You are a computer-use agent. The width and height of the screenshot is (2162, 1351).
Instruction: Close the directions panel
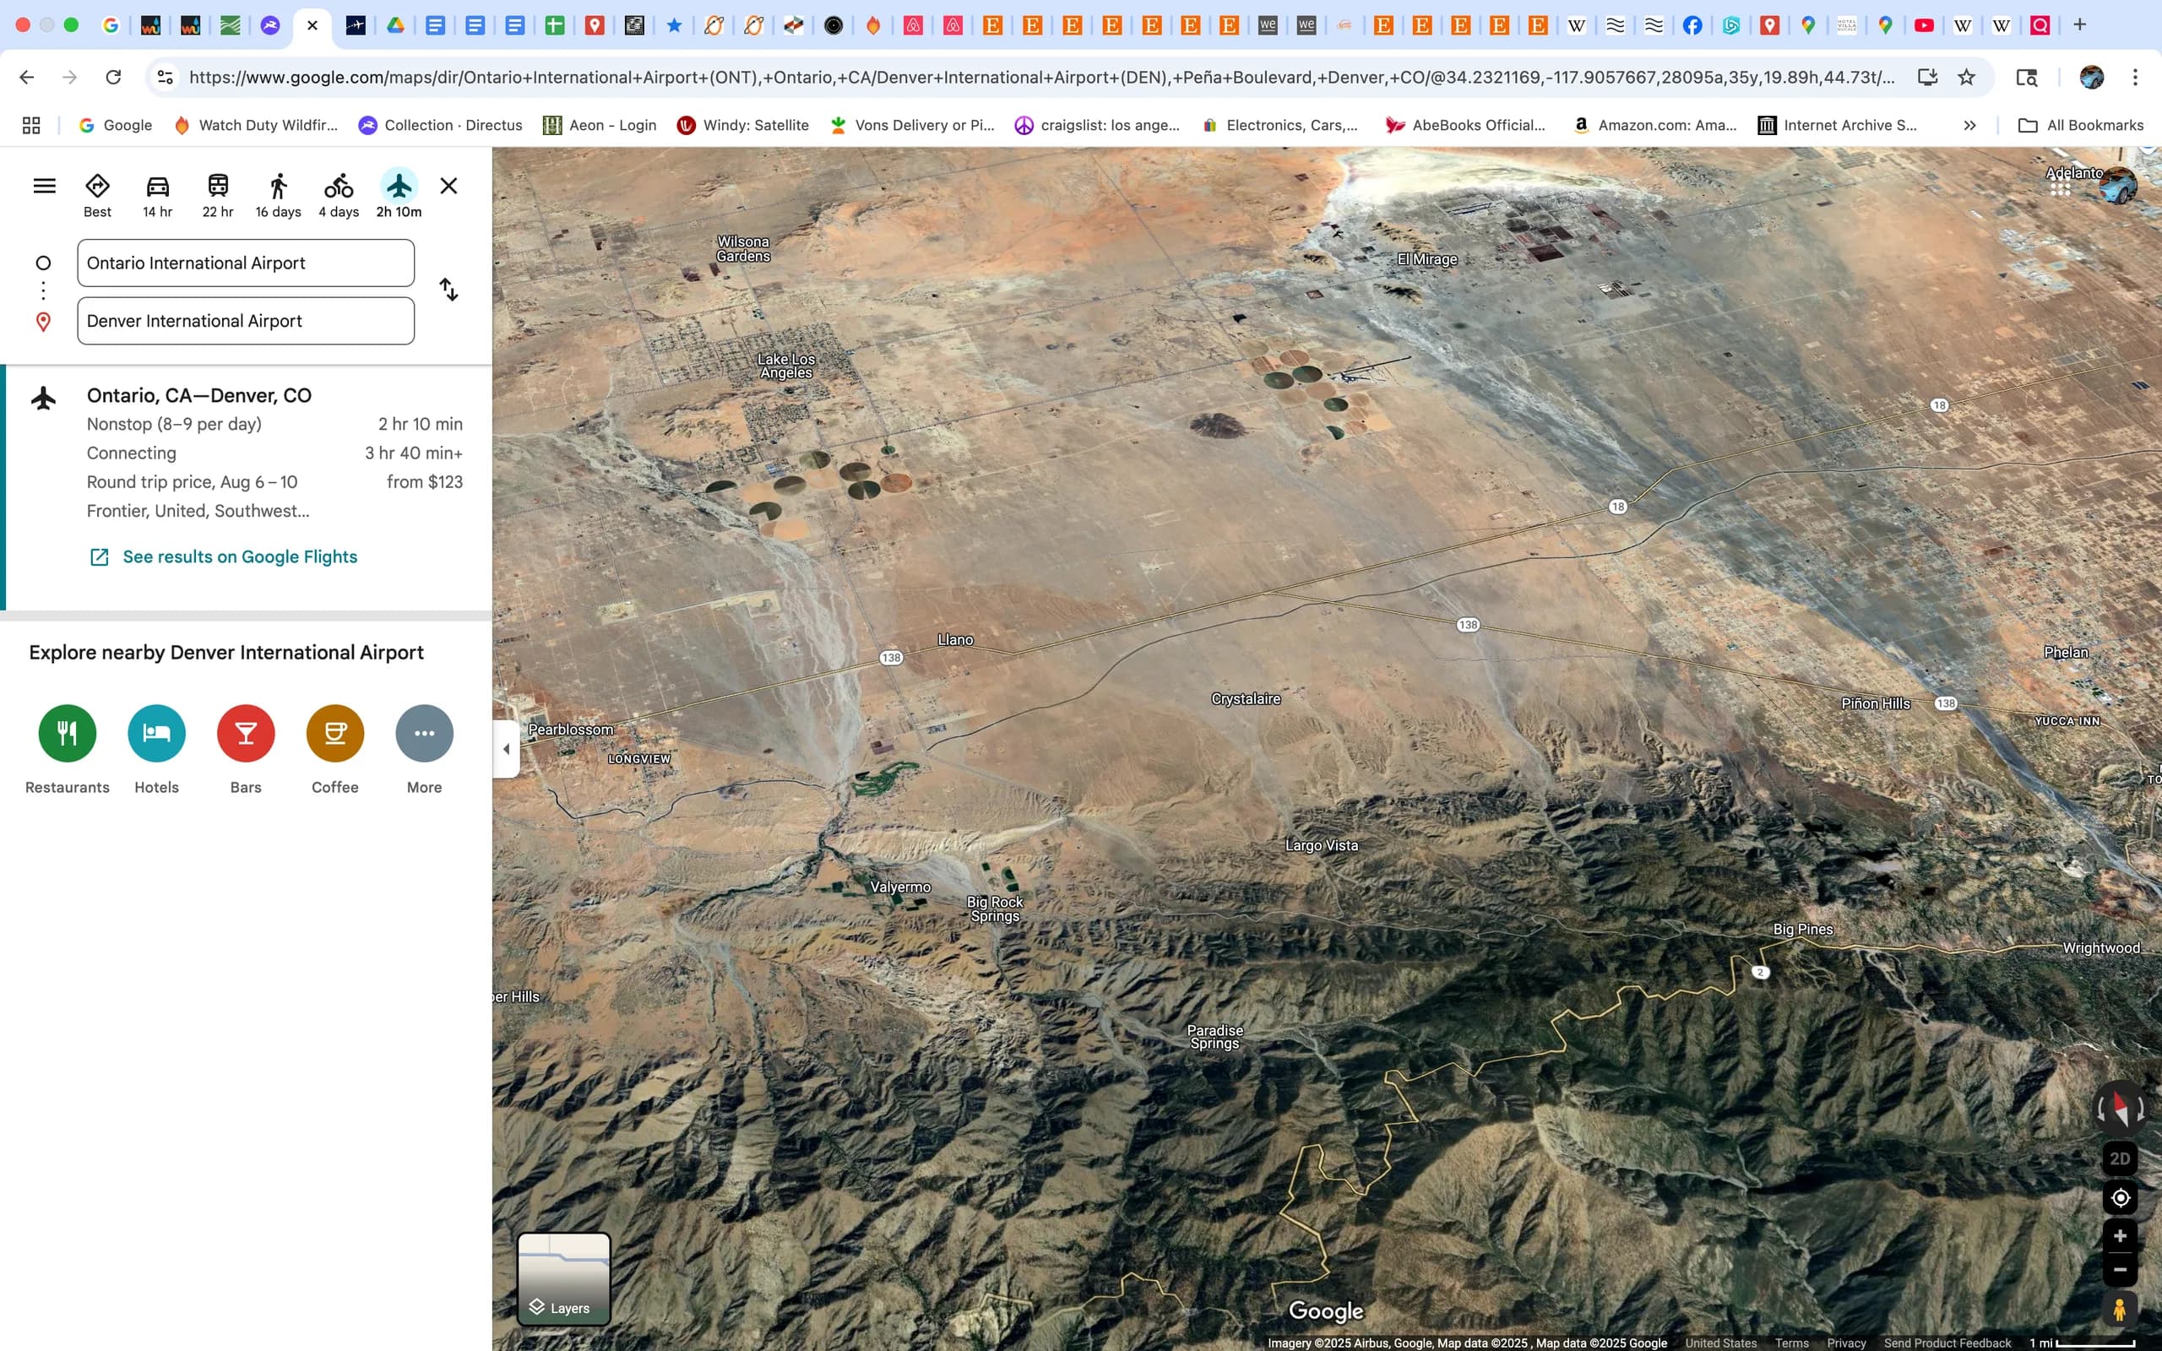448,186
